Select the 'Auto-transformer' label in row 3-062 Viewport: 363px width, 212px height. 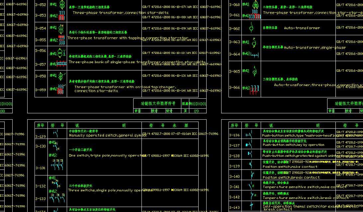tap(302, 28)
